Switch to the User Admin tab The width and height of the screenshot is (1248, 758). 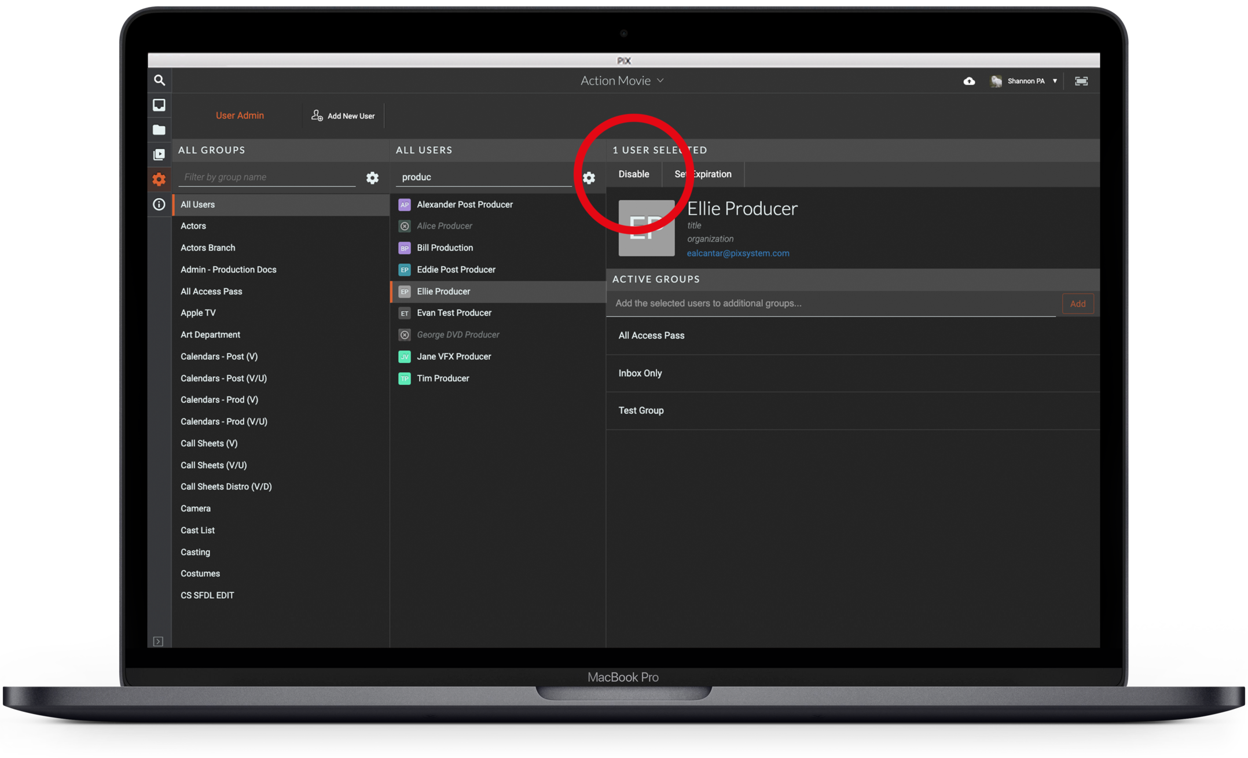tap(240, 115)
